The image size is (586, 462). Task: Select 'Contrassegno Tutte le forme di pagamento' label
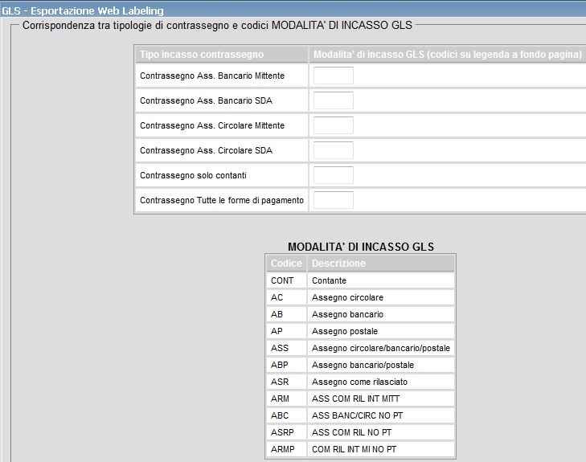[222, 201]
